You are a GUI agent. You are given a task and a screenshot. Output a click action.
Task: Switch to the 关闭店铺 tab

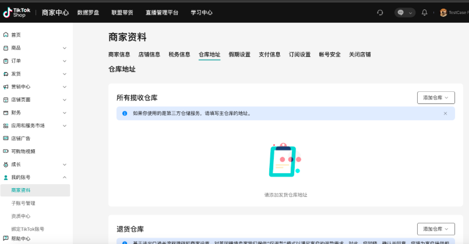360,54
